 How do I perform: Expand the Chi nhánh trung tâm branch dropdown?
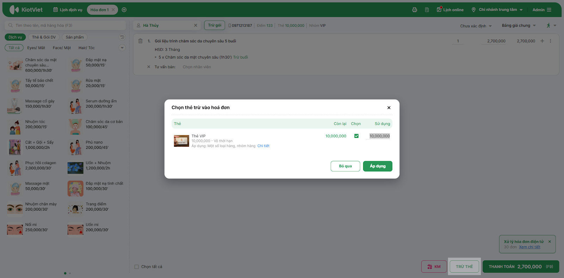coord(497,10)
